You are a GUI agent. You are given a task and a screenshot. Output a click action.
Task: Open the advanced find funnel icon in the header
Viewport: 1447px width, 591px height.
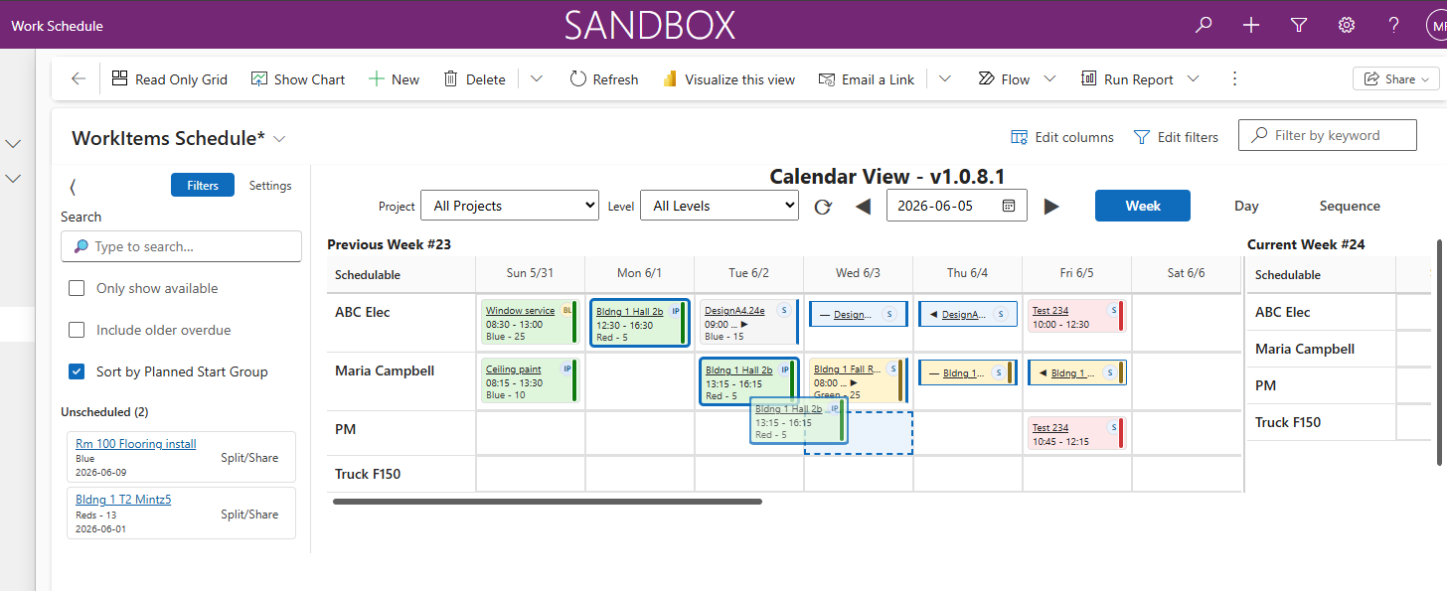pos(1299,25)
